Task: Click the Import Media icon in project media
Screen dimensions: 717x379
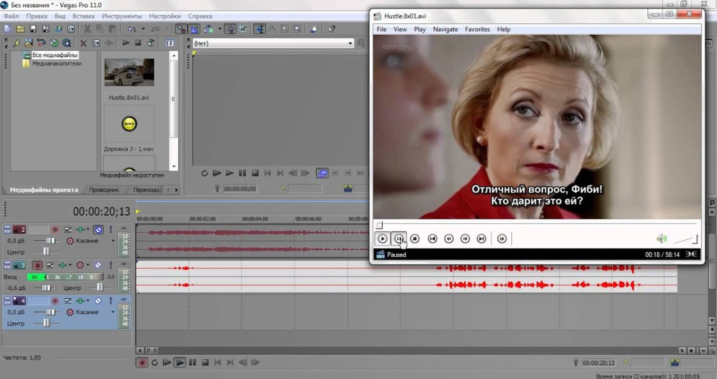Action: [x=29, y=43]
